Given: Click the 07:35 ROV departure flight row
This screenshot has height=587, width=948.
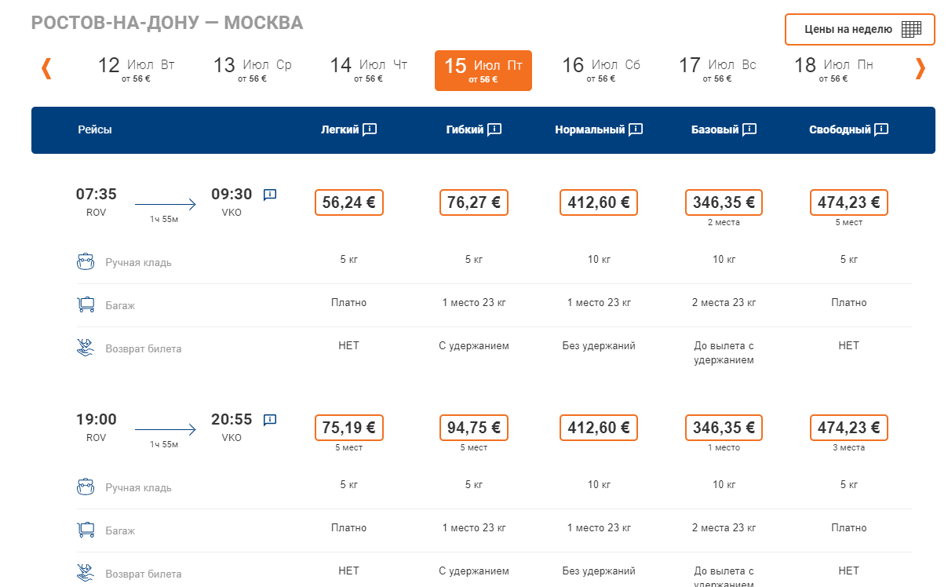Looking at the screenshot, I should 97,202.
